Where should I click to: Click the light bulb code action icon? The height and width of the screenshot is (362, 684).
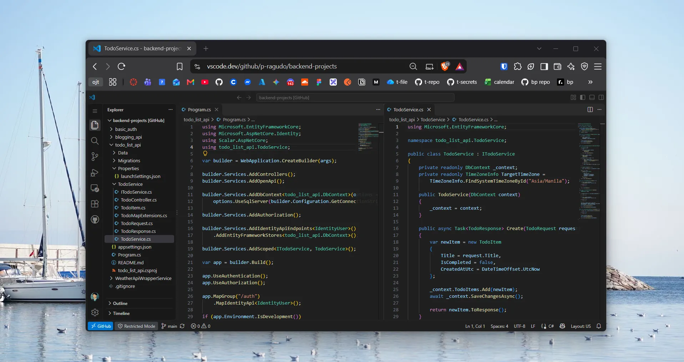pos(205,154)
